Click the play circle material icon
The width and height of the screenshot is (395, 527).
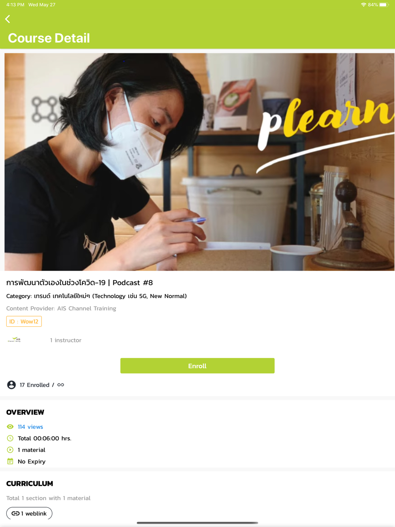click(10, 450)
